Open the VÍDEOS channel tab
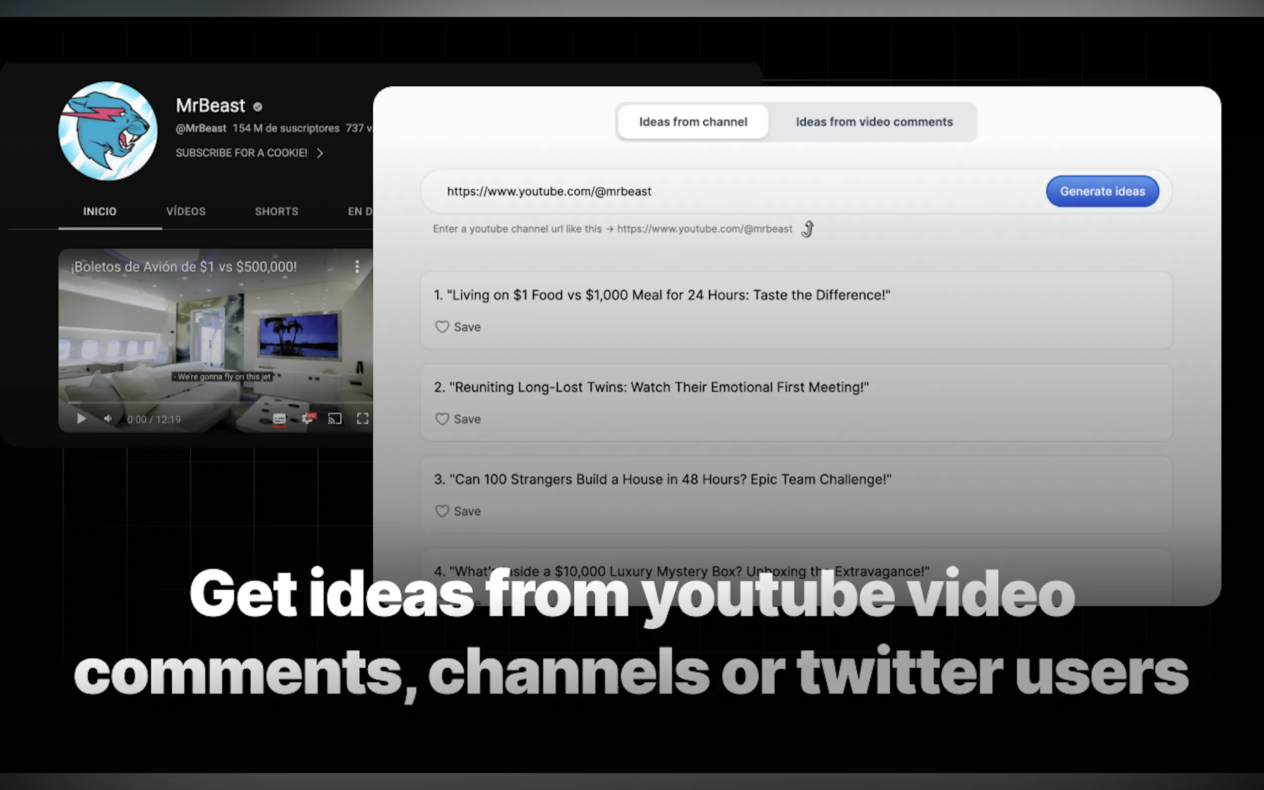Image resolution: width=1264 pixels, height=790 pixels. coord(186,211)
